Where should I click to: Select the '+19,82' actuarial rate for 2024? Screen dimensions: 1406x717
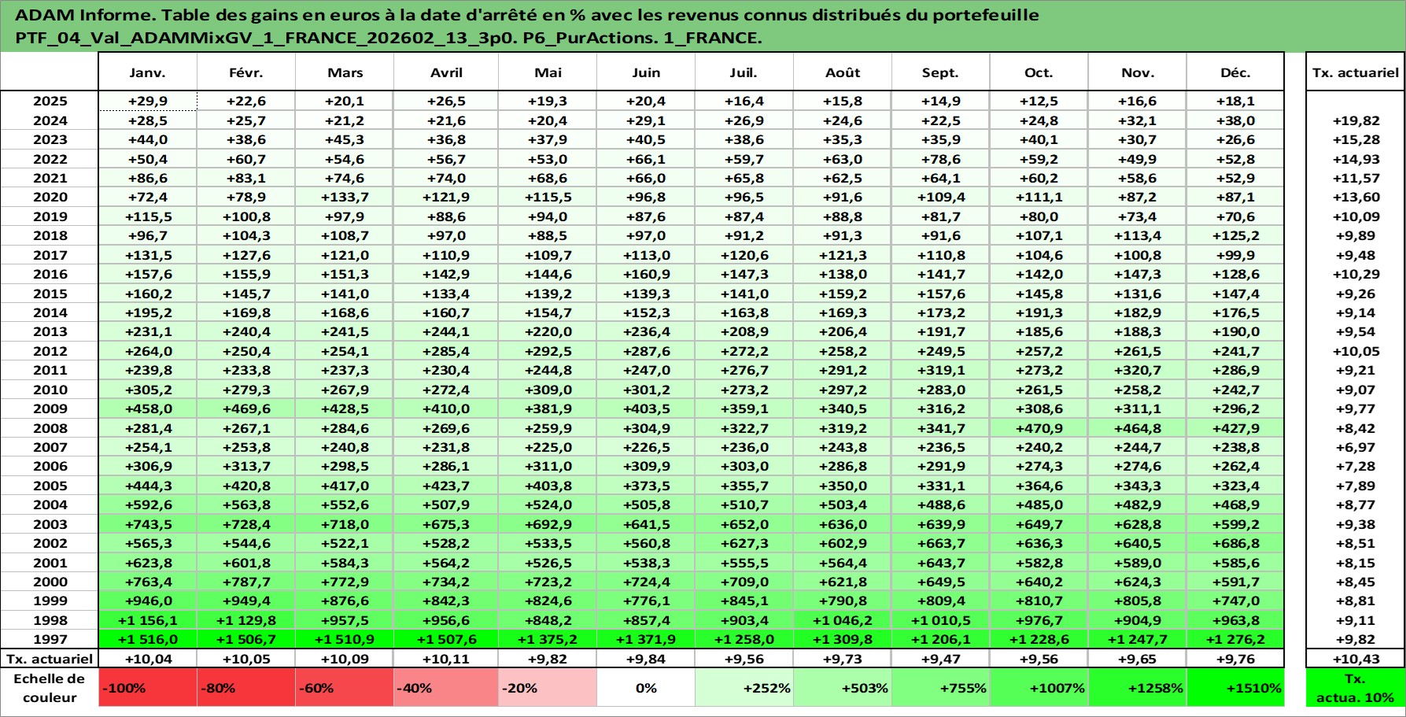[1355, 120]
